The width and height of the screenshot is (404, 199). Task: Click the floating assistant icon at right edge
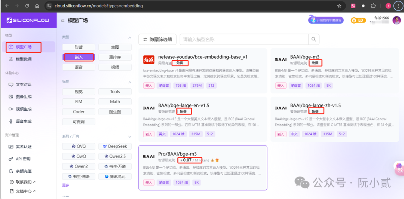pyautogui.click(x=399, y=168)
